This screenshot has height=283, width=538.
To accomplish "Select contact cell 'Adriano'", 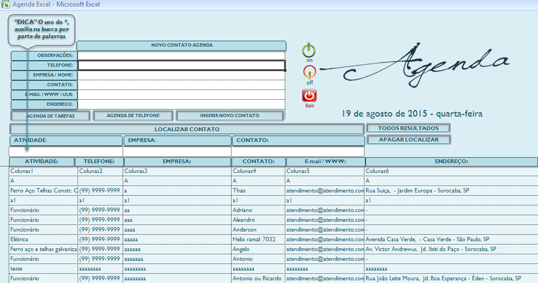I will pyautogui.click(x=258, y=210).
